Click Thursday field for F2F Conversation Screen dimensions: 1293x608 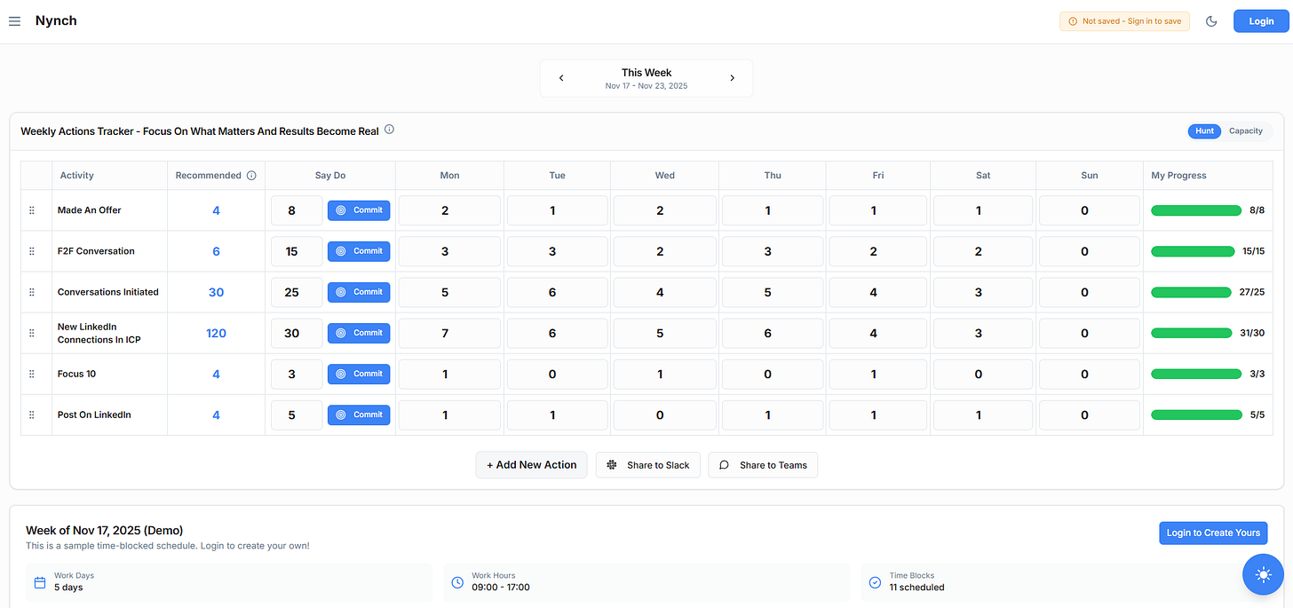(x=773, y=251)
